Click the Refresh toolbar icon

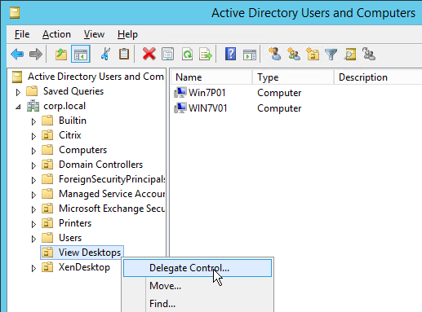point(187,54)
